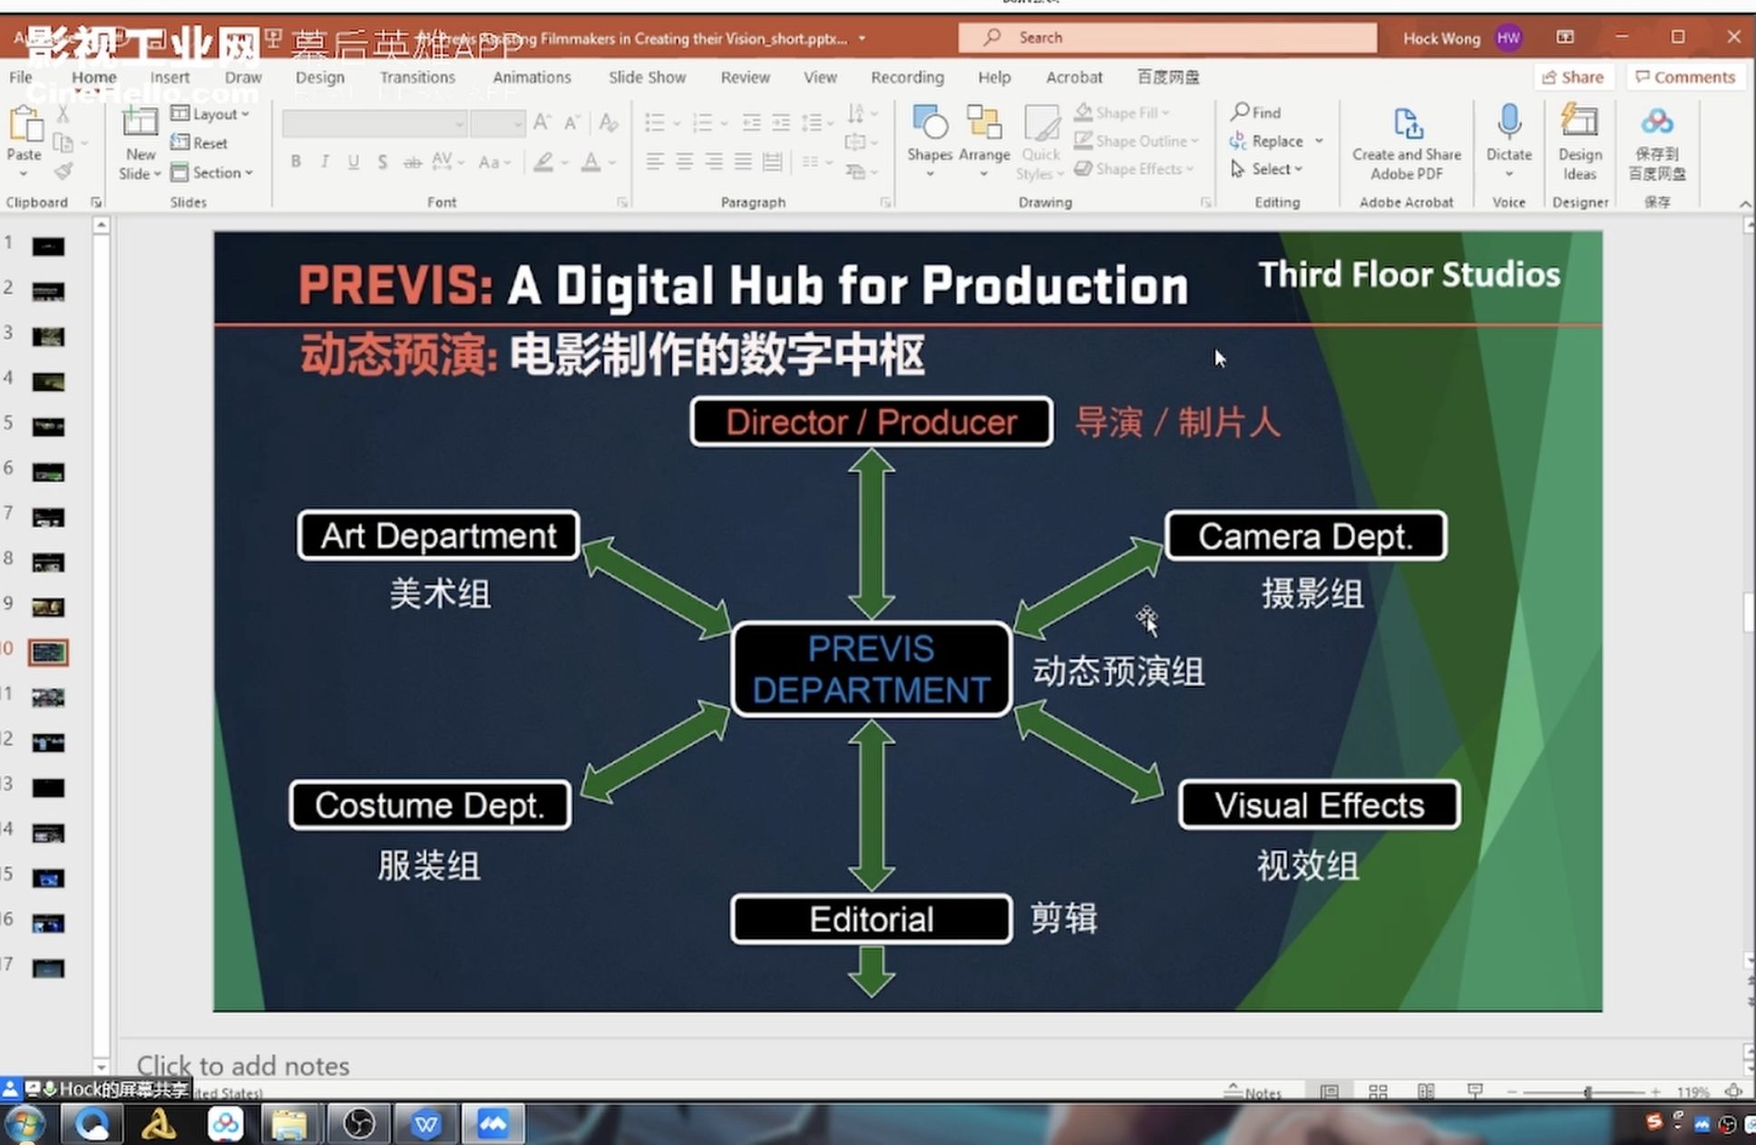The width and height of the screenshot is (1756, 1145).
Task: Adjust the zoom slider in status bar
Action: pyautogui.click(x=1587, y=1092)
